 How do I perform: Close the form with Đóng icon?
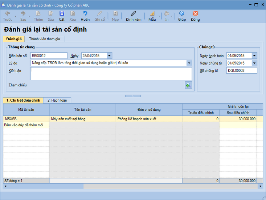[x=195, y=13]
